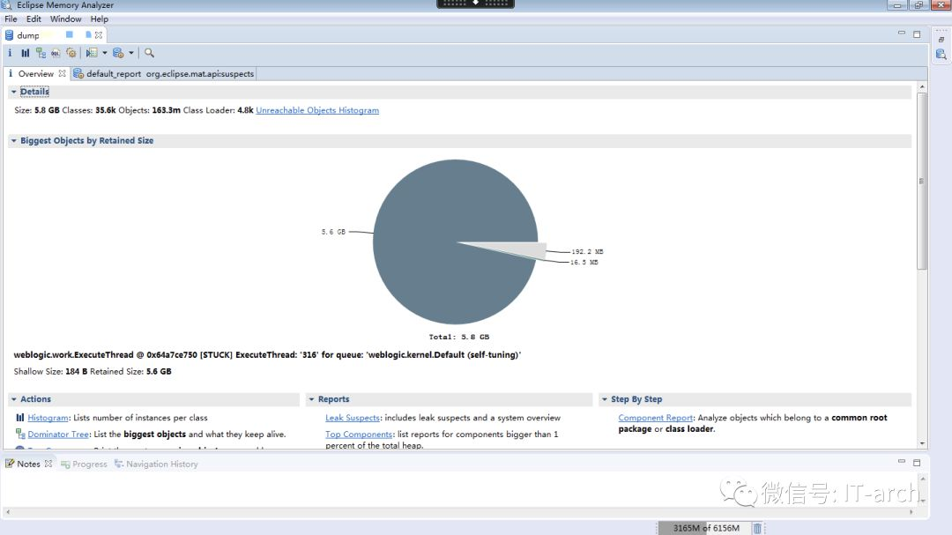Close the Notes view tab
This screenshot has width=952, height=535.
pyautogui.click(x=48, y=464)
